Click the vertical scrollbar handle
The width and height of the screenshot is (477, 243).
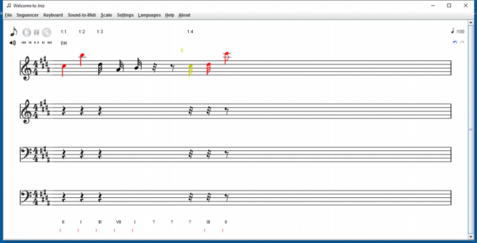[x=471, y=130]
